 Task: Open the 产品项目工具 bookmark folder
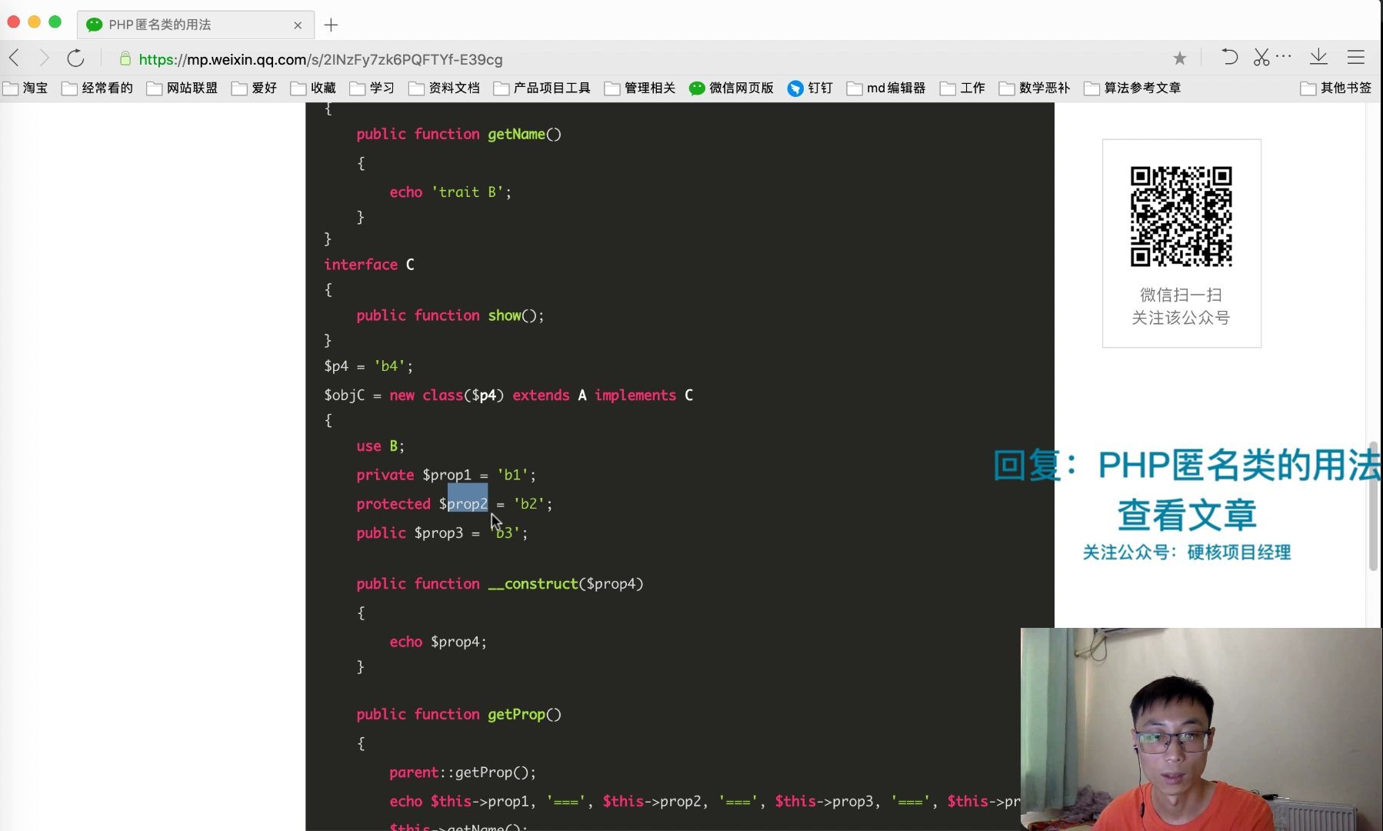(543, 88)
